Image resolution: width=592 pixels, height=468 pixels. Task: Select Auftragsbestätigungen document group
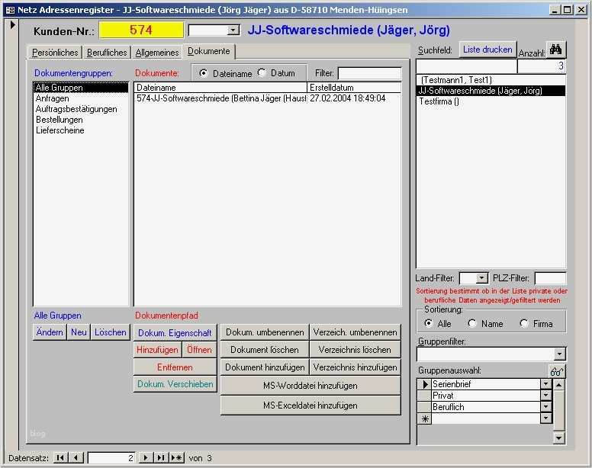point(81,109)
